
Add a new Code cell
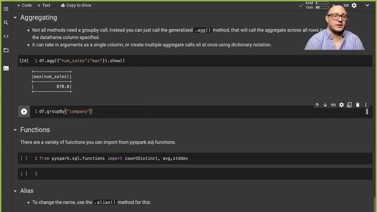click(25, 5)
